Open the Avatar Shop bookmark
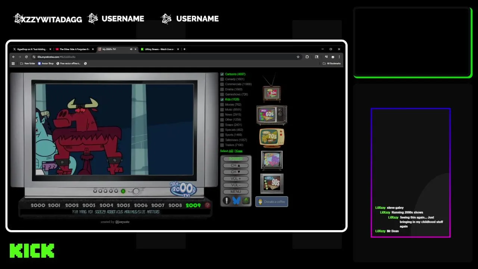478x269 pixels. [x=46, y=64]
